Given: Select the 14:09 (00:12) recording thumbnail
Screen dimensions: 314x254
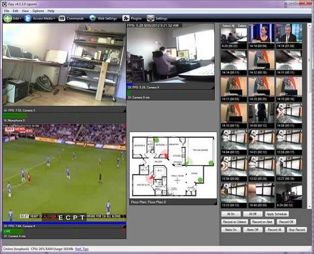Looking at the screenshot, I should (x=261, y=116).
